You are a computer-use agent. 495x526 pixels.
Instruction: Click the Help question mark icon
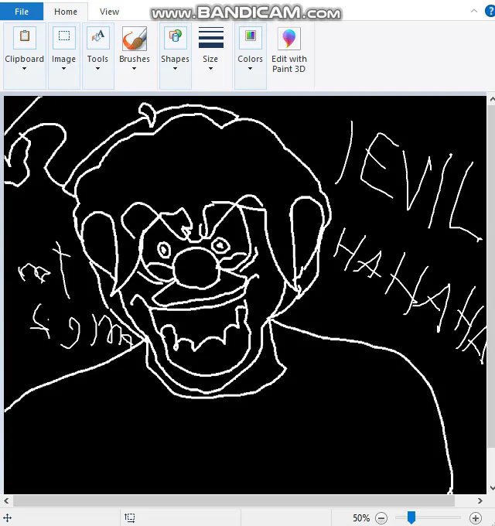click(x=490, y=11)
